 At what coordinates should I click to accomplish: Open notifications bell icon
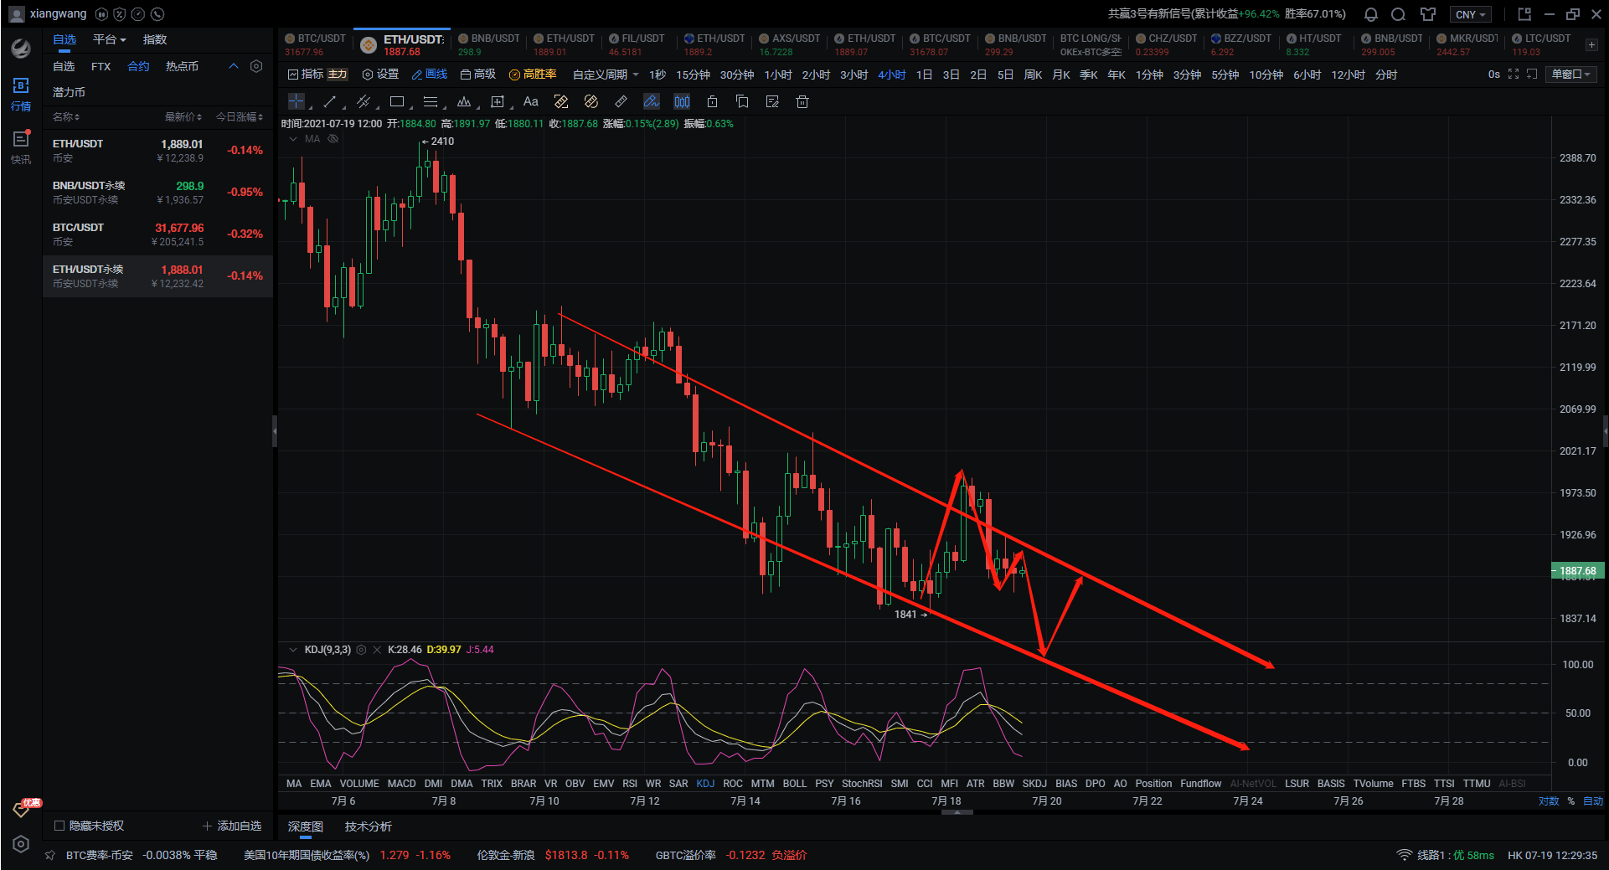(1371, 14)
